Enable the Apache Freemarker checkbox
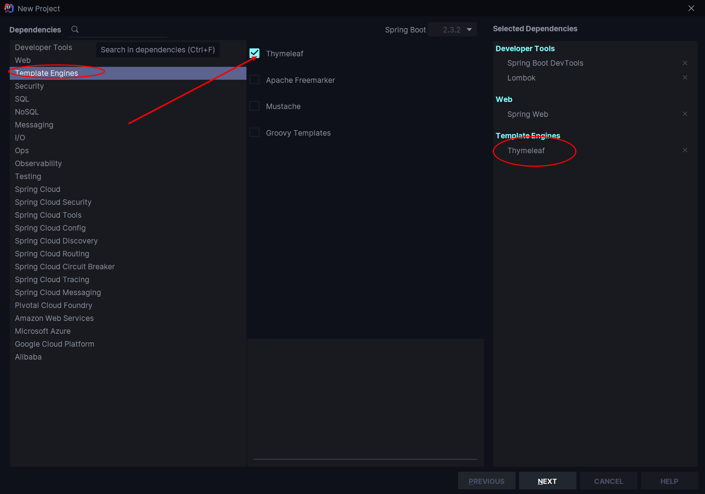This screenshot has width=705, height=494. (x=254, y=80)
